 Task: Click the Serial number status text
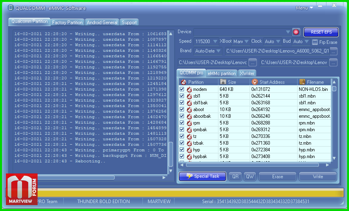coord(256,202)
